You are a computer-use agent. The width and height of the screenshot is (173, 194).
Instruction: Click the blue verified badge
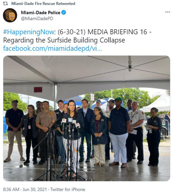[64, 13]
